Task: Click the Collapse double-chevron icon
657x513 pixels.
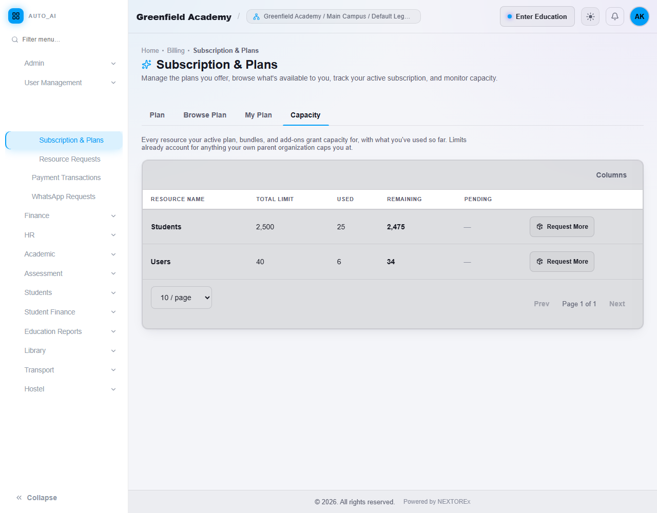Action: [x=19, y=498]
